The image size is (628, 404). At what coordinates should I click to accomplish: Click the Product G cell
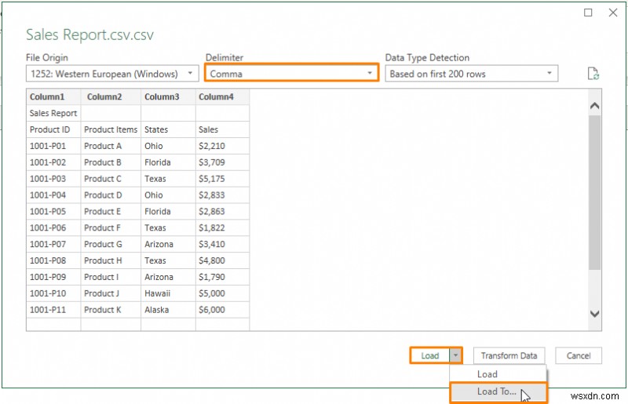click(x=111, y=245)
